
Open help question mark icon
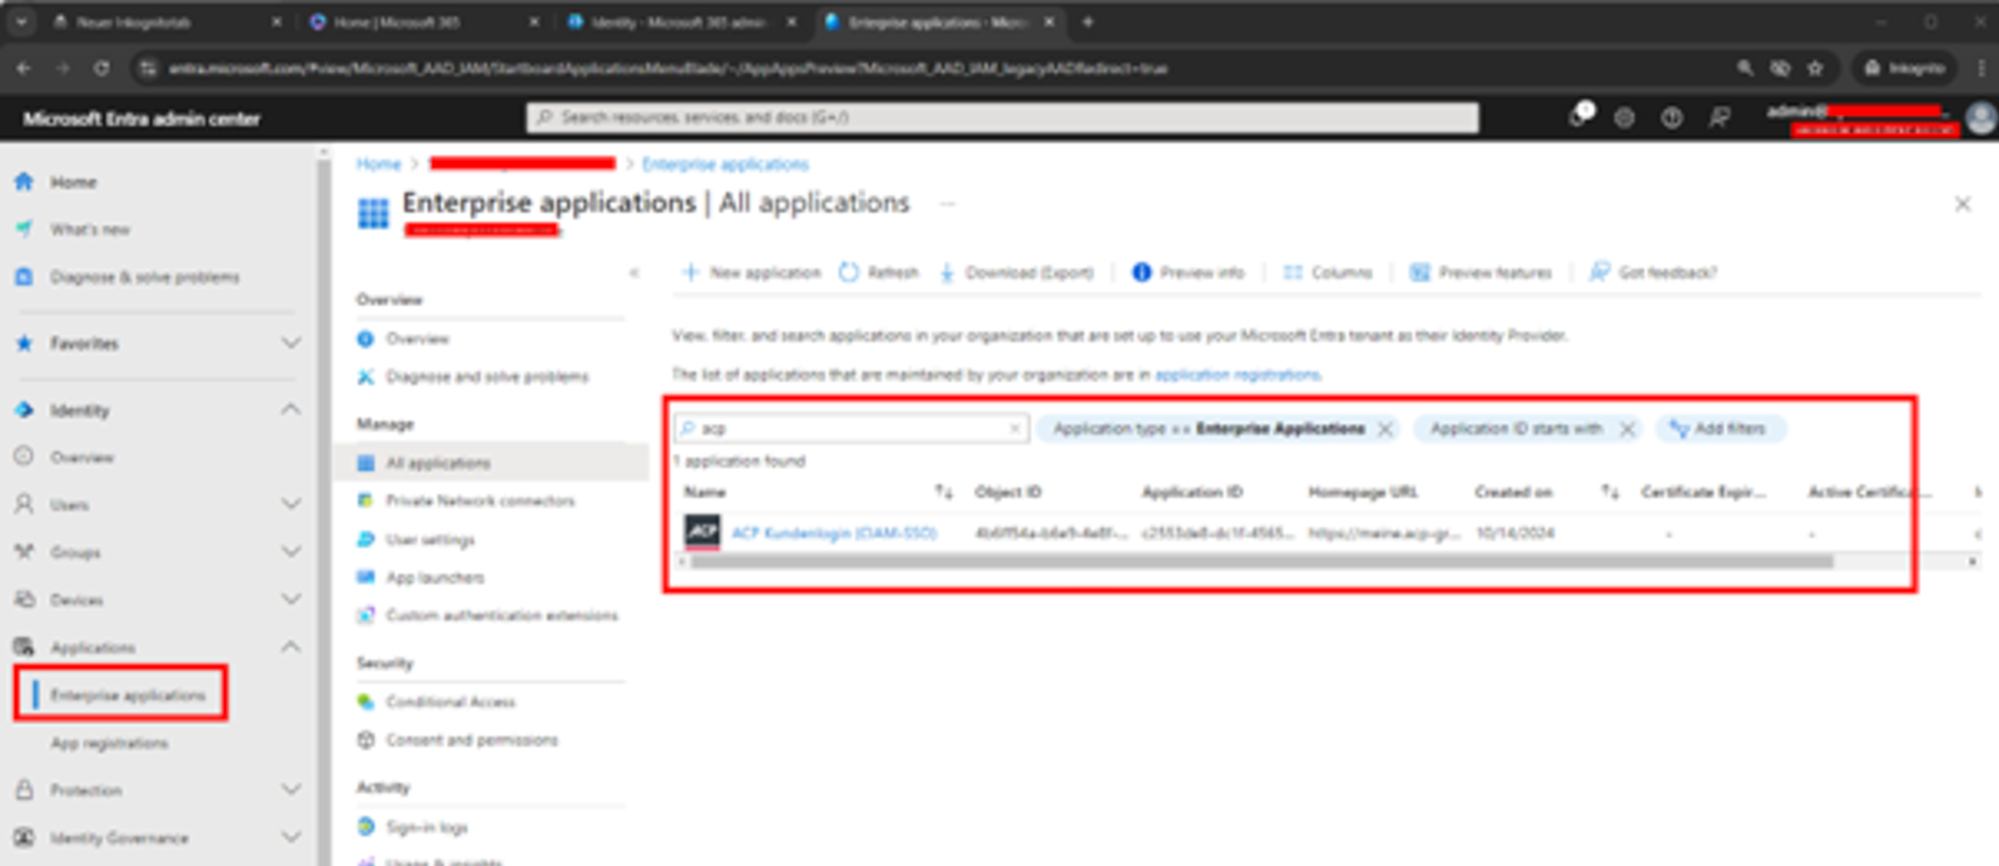pyautogui.click(x=1671, y=118)
